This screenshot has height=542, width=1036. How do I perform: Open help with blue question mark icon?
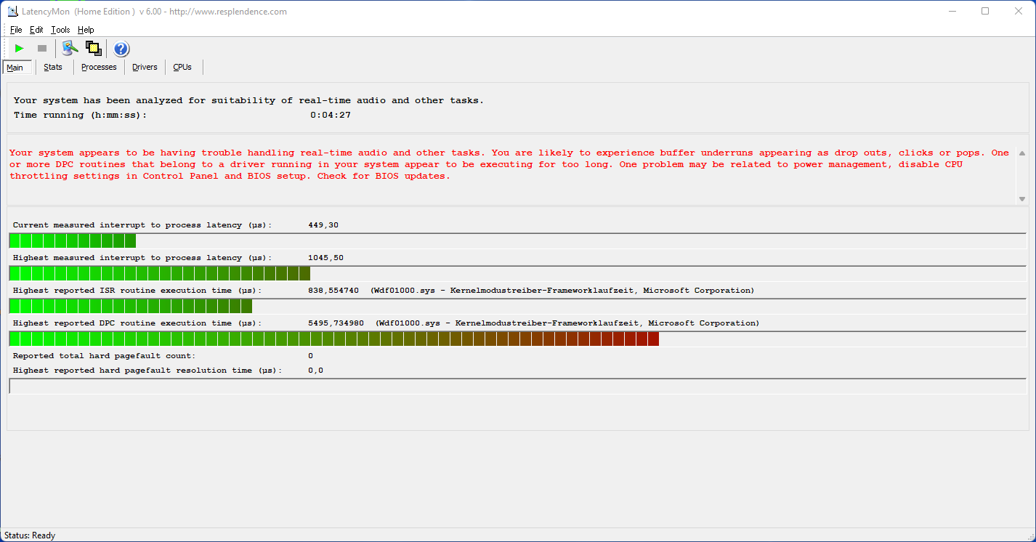coord(121,49)
